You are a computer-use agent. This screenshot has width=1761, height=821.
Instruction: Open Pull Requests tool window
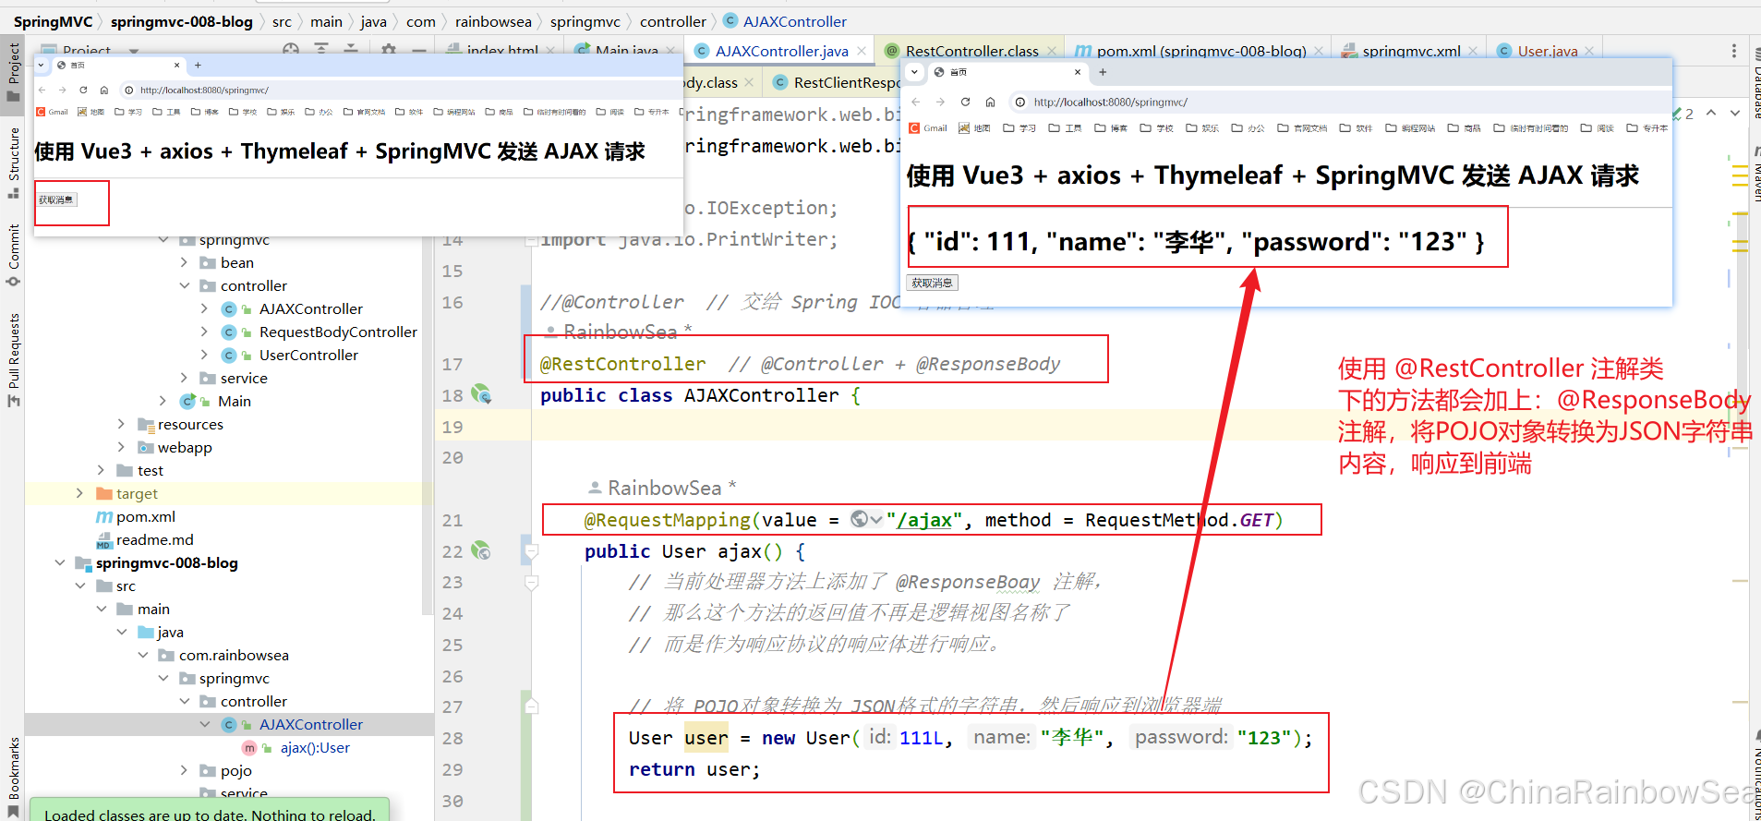click(x=13, y=360)
